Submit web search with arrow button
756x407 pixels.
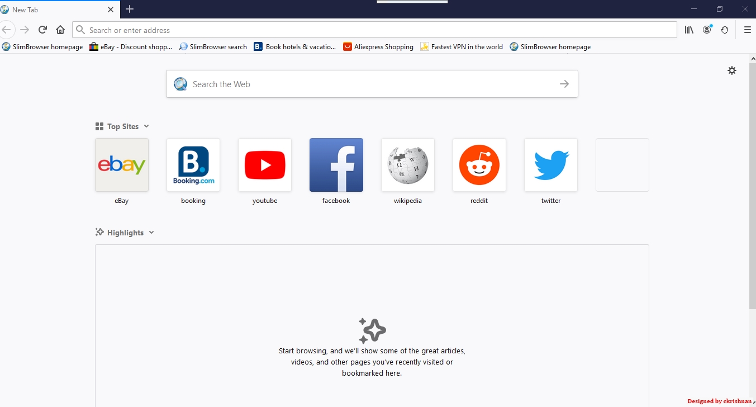[x=564, y=84]
